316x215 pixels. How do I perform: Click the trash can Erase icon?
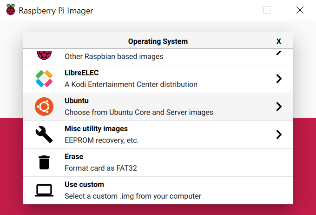click(x=44, y=162)
